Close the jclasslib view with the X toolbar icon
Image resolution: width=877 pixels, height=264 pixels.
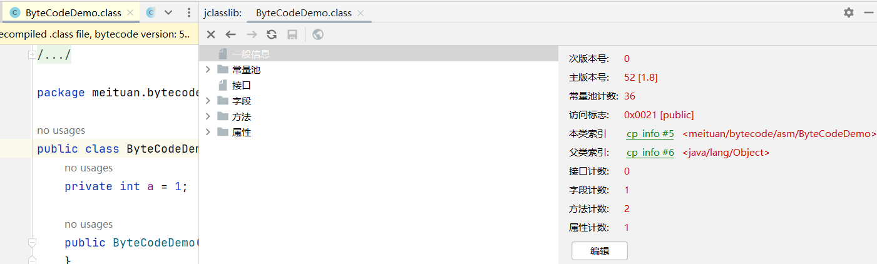point(211,35)
